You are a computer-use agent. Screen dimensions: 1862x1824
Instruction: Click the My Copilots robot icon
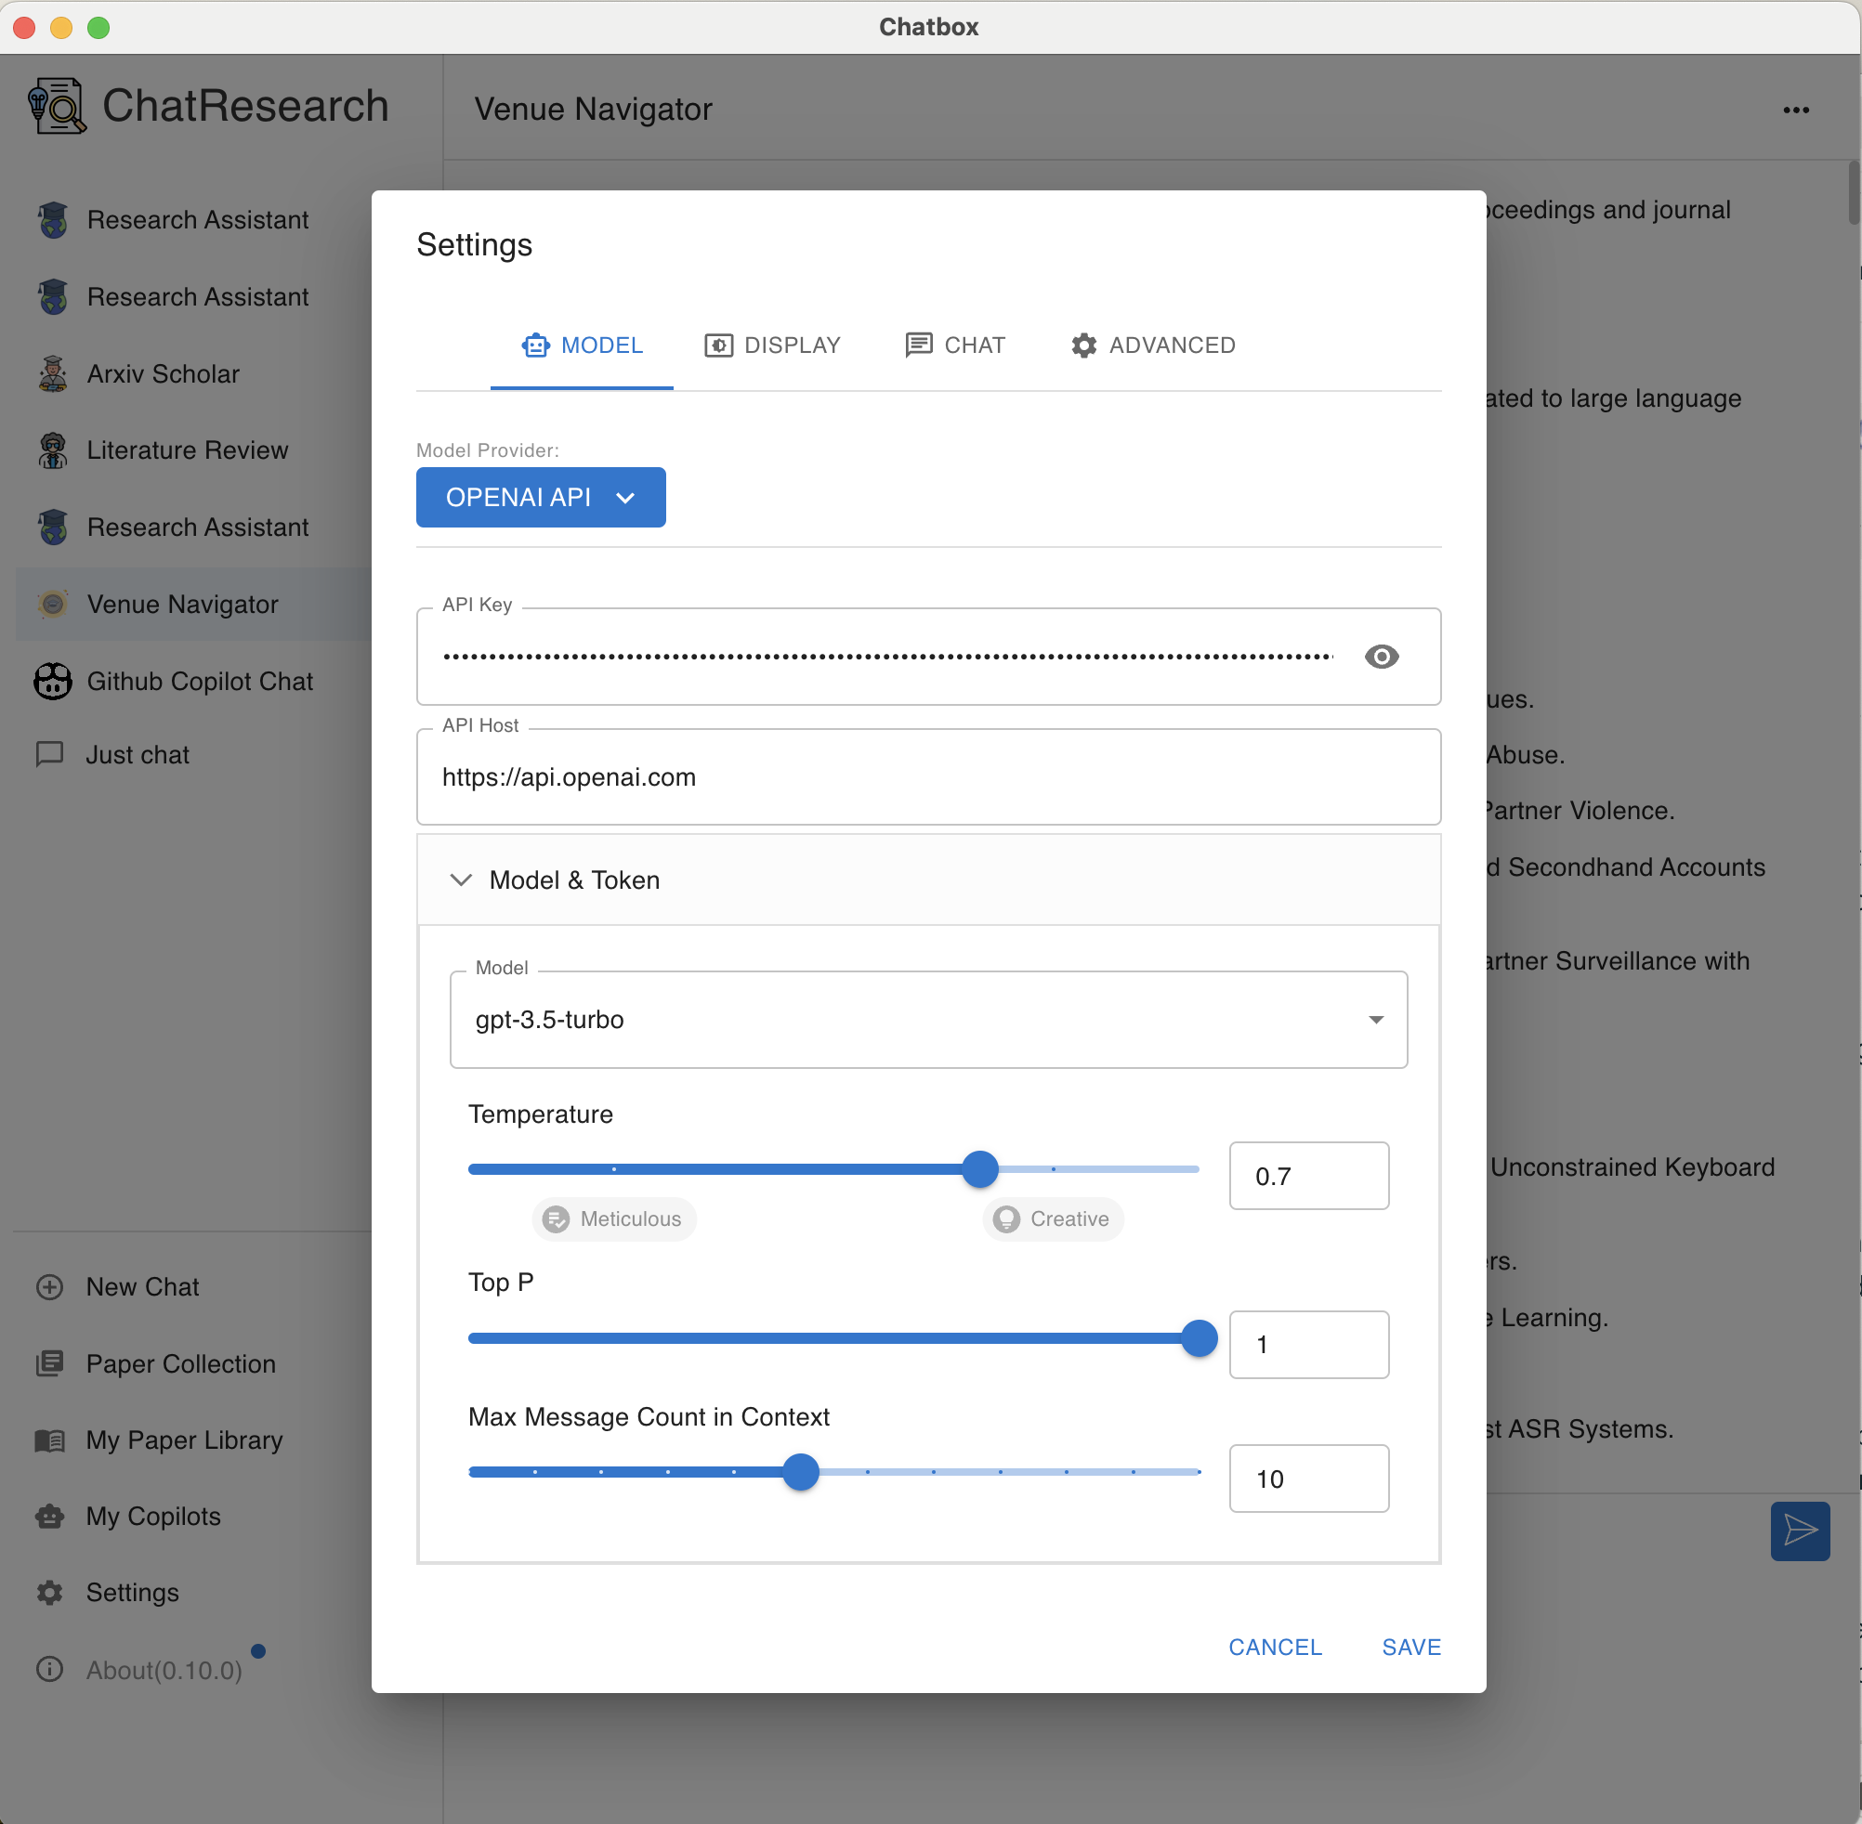click(x=50, y=1517)
